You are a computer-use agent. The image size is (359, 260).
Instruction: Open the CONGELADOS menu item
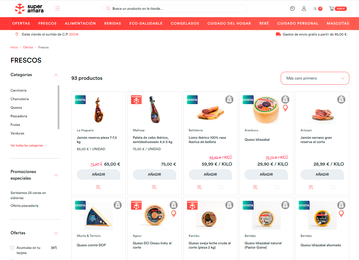185,23
